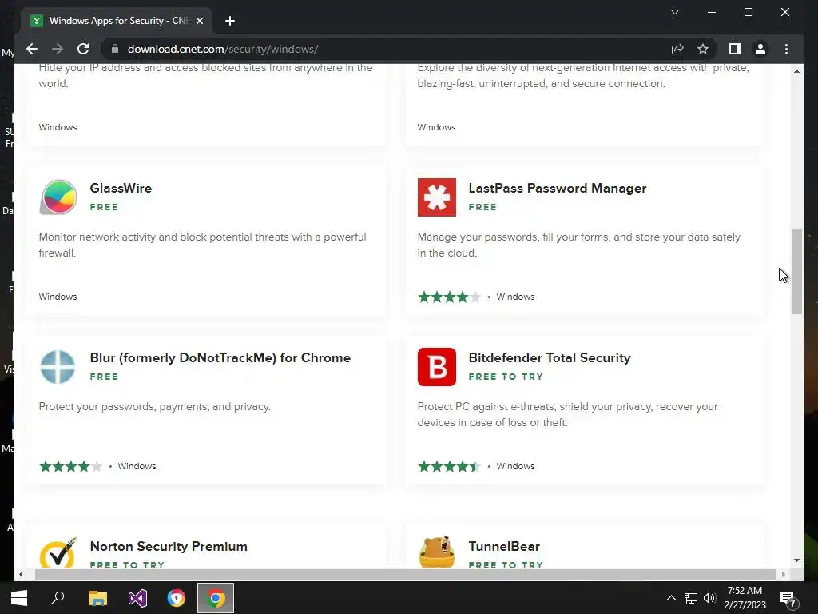Click the TunnelBear bear icon
This screenshot has width=818, height=614.
[437, 553]
